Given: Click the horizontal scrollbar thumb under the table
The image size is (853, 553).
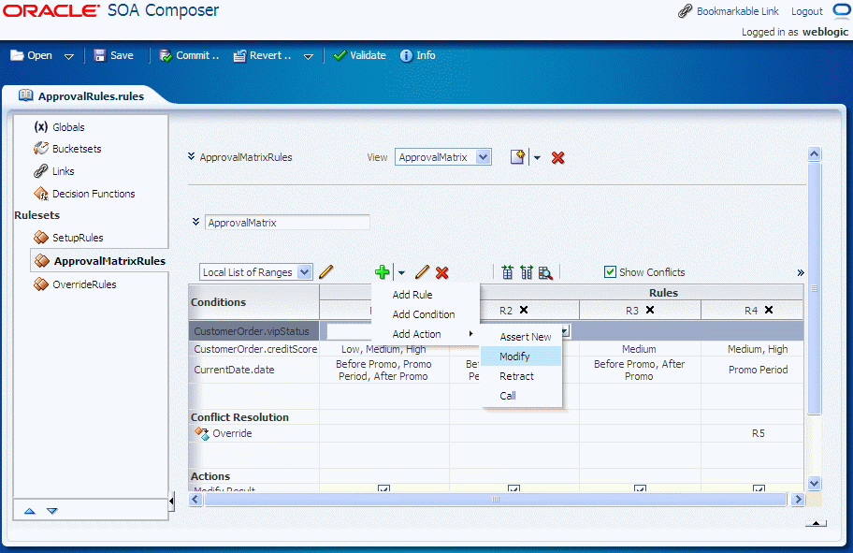Looking at the screenshot, I should 495,499.
